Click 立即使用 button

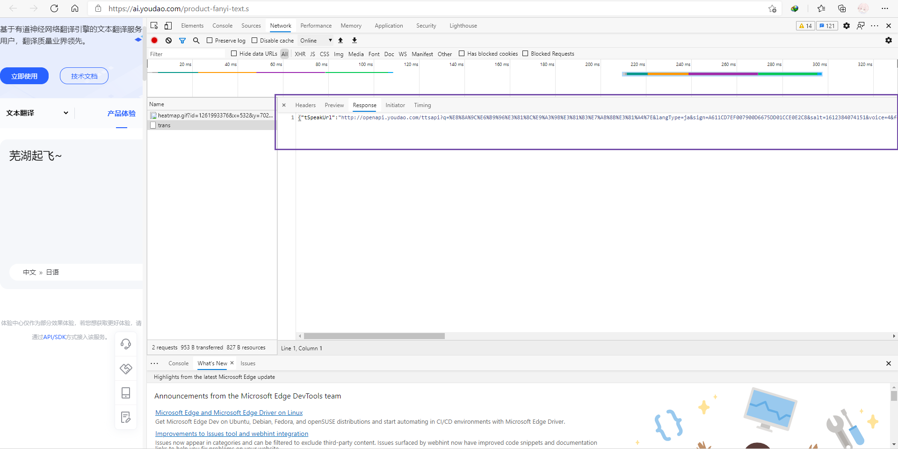coord(24,76)
